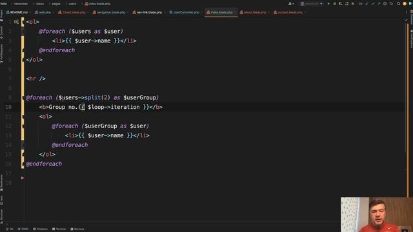The width and height of the screenshot is (413, 232).
Task: Open the run configuration dropdown
Action: [x=311, y=4]
